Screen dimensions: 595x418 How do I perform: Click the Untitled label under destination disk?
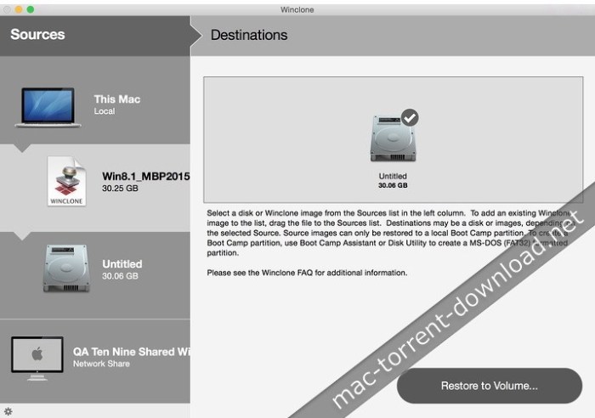click(392, 176)
